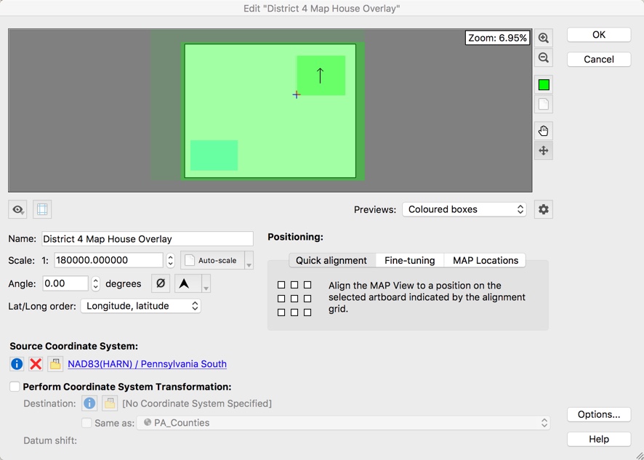The height and width of the screenshot is (460, 644).
Task: Select the four-arrow move tool
Action: [x=544, y=150]
